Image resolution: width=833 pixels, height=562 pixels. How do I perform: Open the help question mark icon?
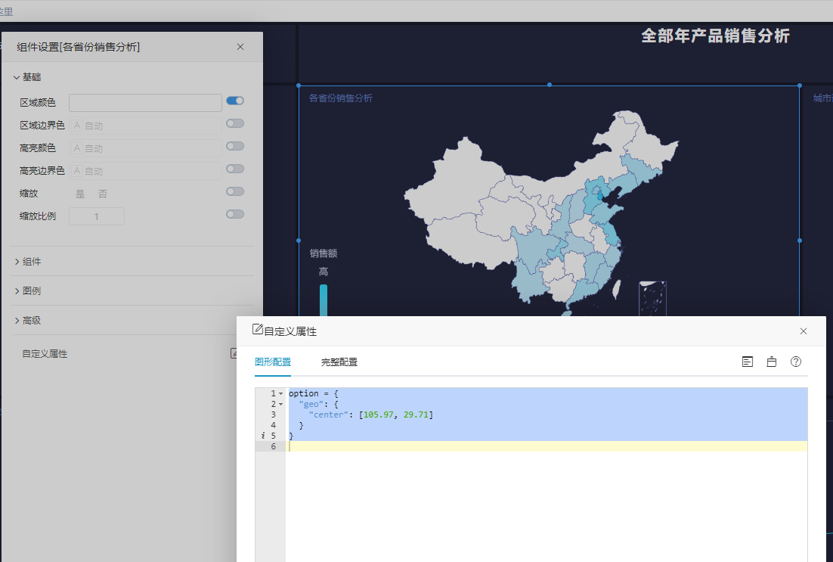(796, 362)
